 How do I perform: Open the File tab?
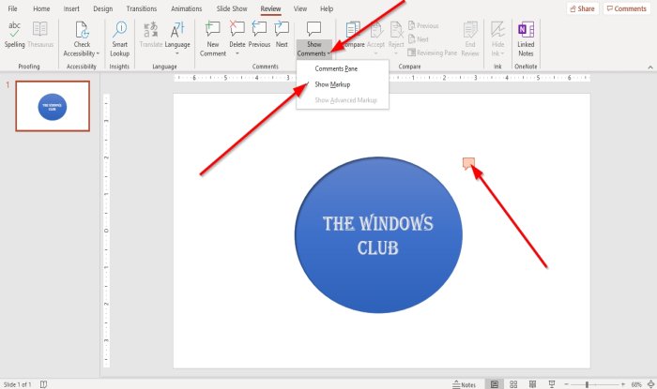12,8
